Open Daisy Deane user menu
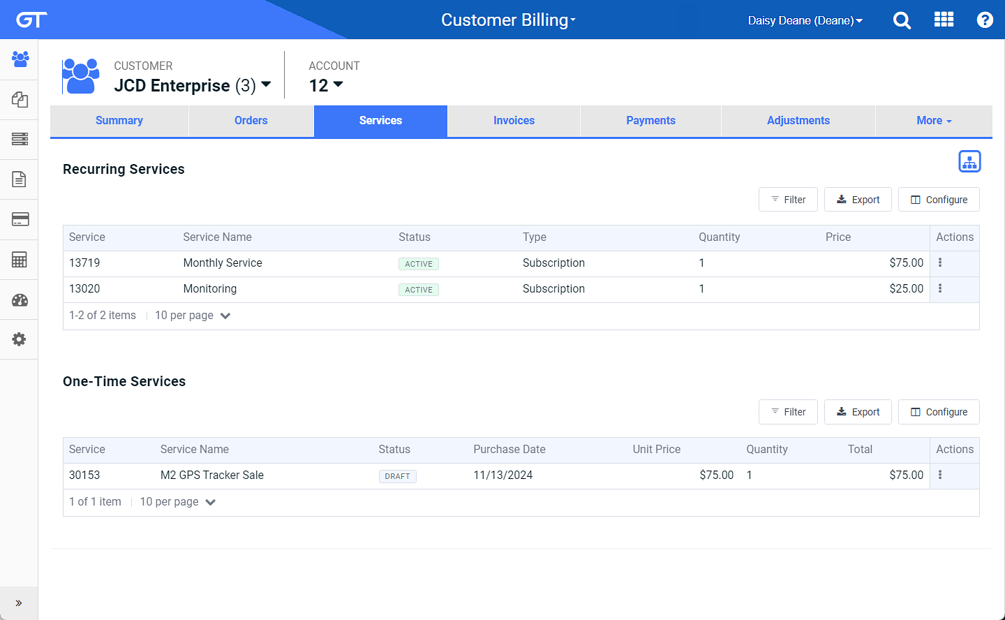 point(805,20)
